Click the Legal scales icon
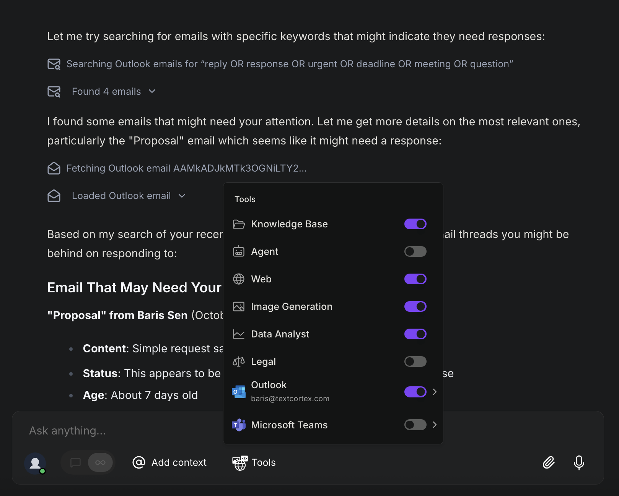Screen dimensions: 619x496 point(239,361)
